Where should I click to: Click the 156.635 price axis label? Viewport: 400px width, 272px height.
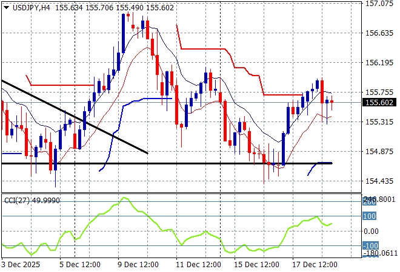tap(379, 33)
